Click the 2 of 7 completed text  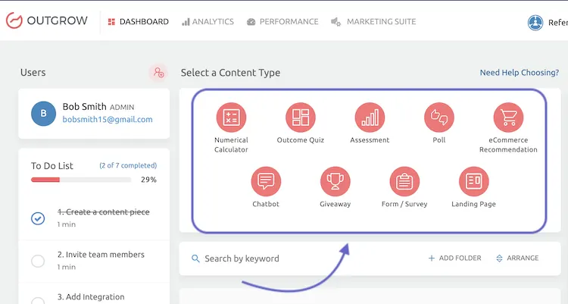coord(128,165)
